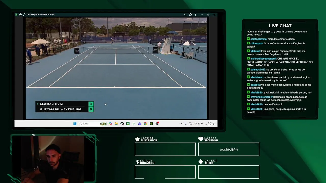Click username chinomask in chat
This screenshot has height=183, width=326.
(256, 43)
